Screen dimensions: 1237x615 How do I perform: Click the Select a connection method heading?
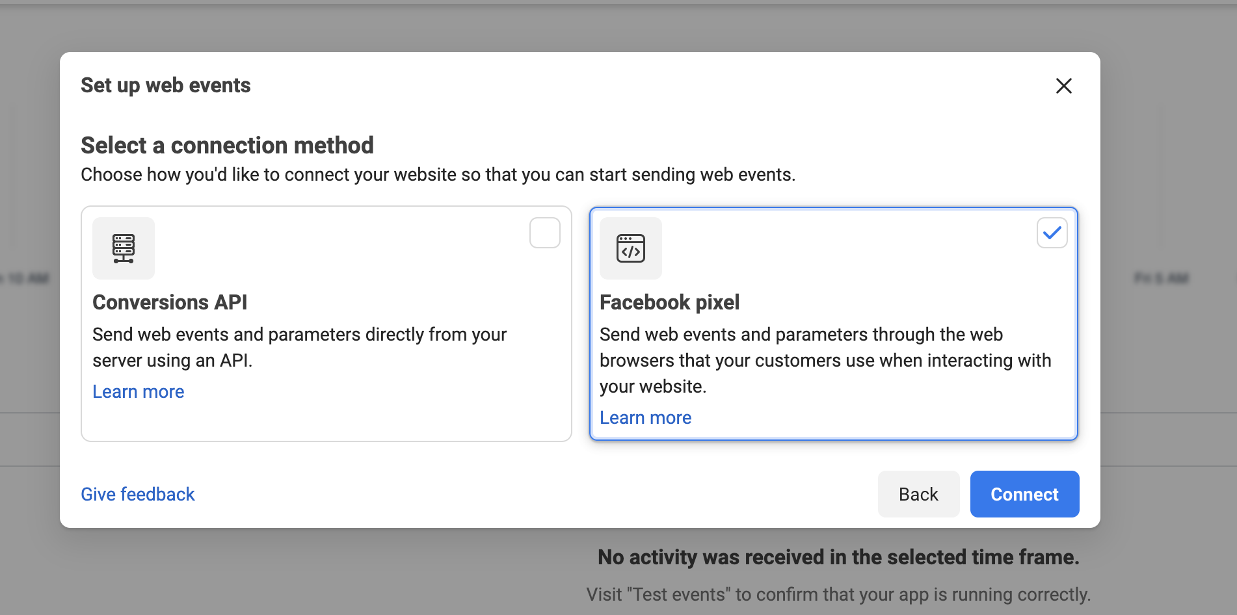pyautogui.click(x=227, y=145)
